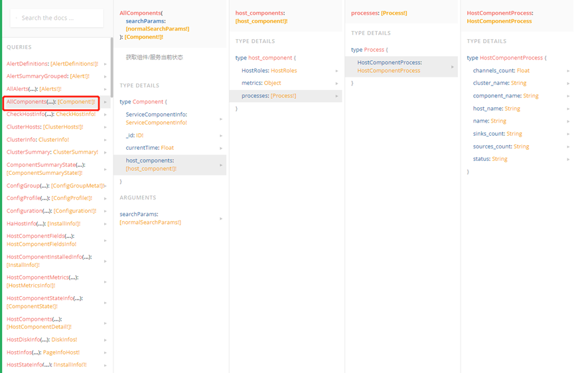Select the metrics Object field
The height and width of the screenshot is (373, 574).
pos(261,83)
